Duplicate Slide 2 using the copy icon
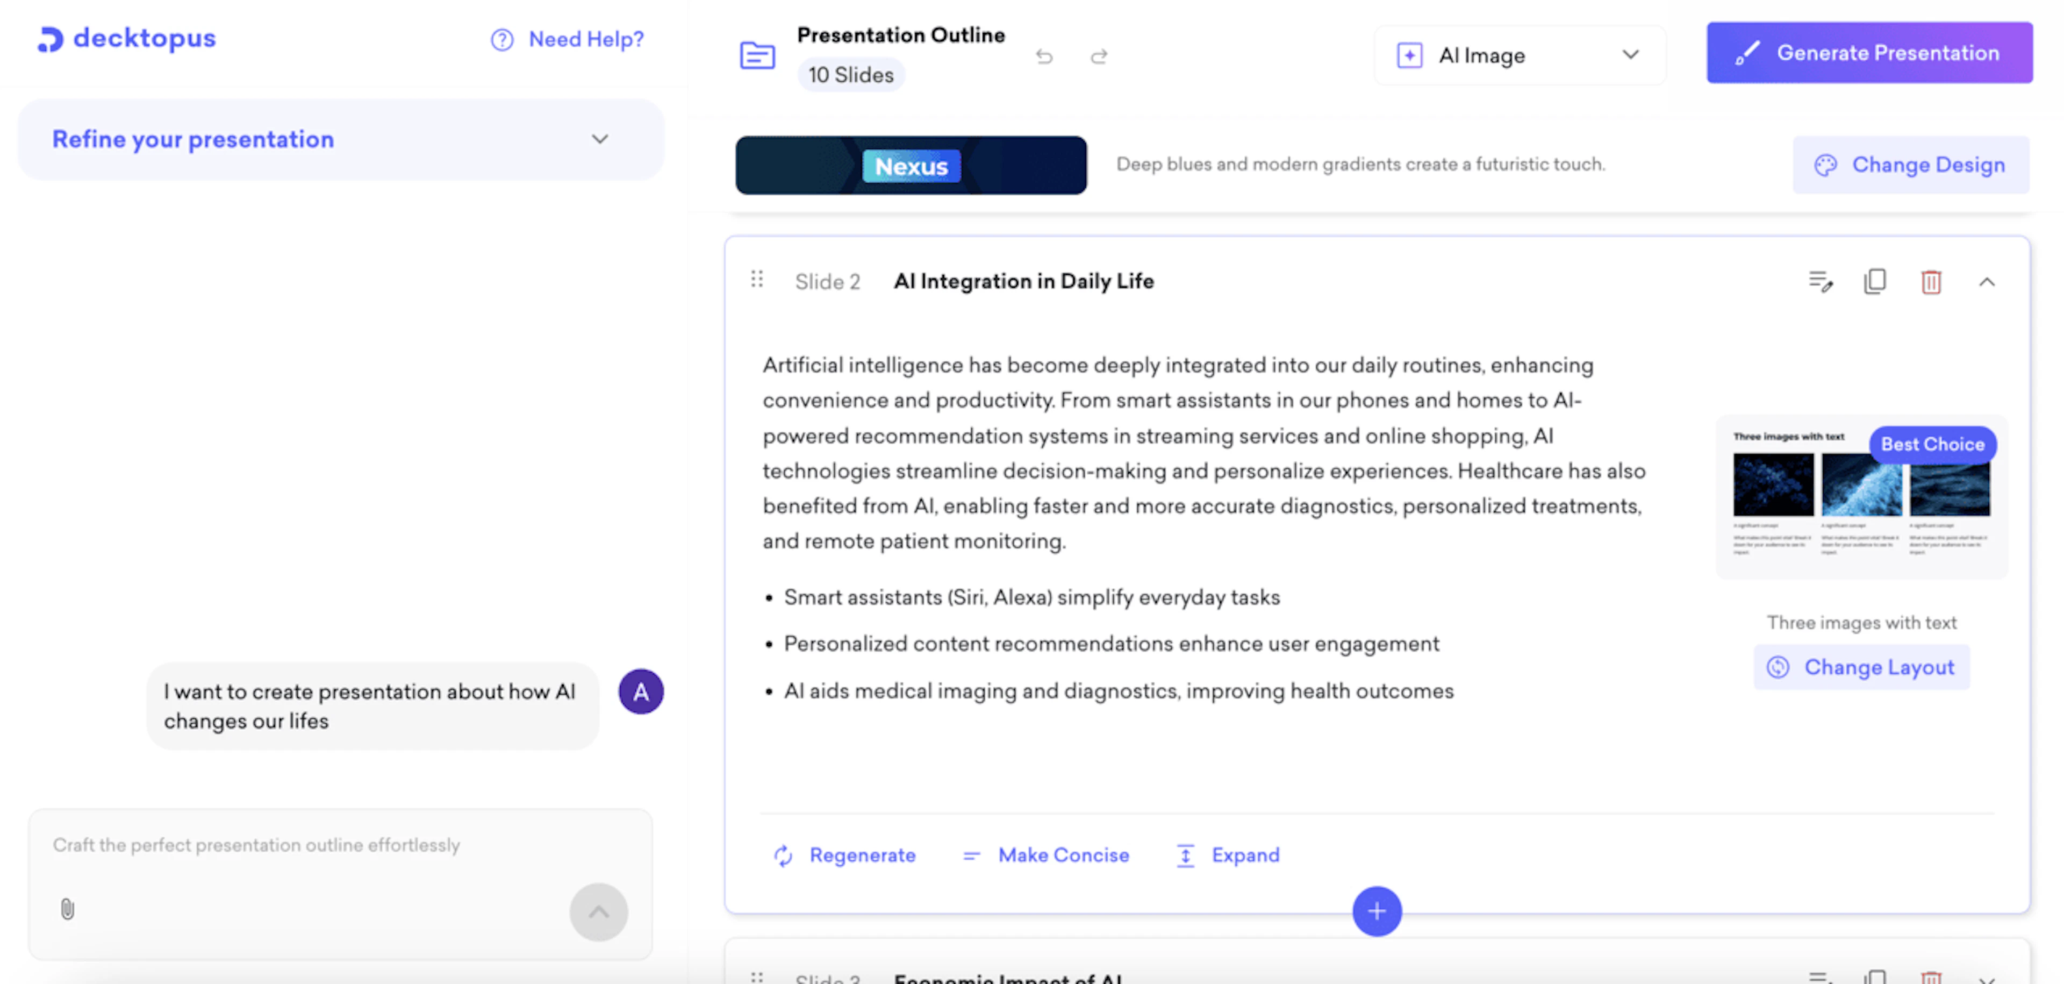The image size is (2064, 984). click(1875, 281)
